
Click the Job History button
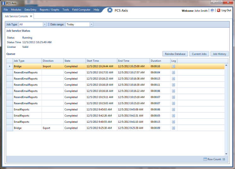pyautogui.click(x=220, y=54)
